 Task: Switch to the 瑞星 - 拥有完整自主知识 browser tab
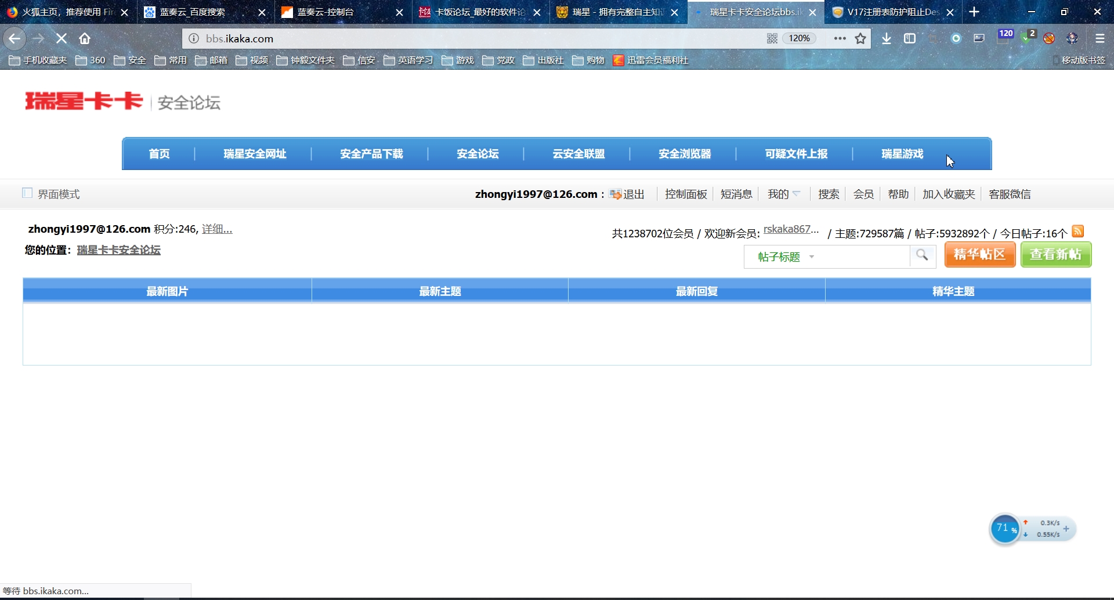618,12
